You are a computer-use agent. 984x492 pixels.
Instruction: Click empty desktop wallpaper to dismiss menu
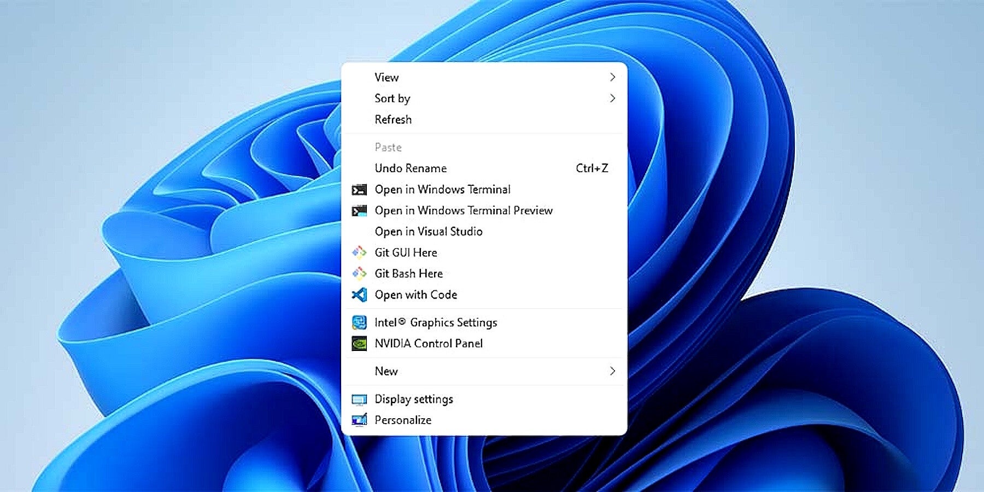164,55
